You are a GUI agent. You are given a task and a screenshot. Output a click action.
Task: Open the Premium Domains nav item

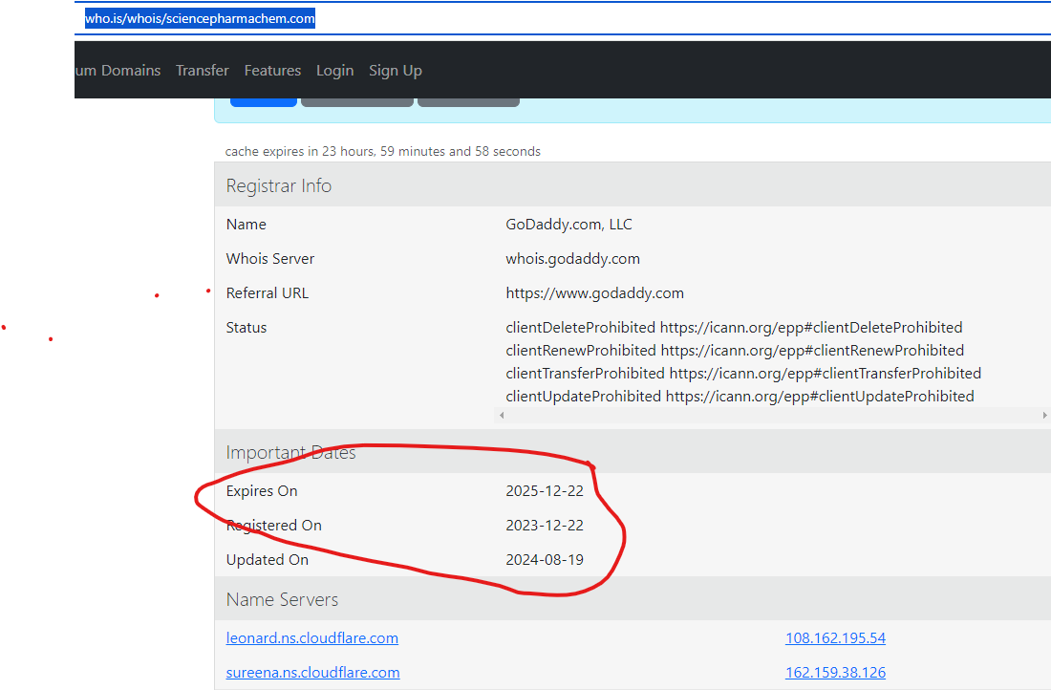coord(118,71)
